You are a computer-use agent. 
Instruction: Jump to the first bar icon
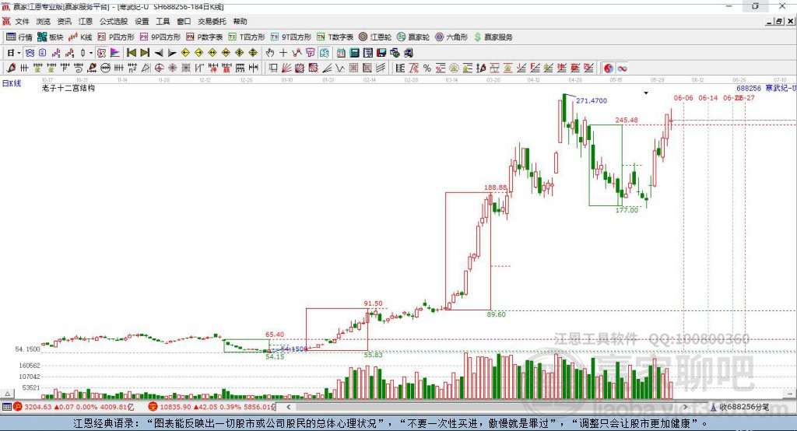coord(131,53)
